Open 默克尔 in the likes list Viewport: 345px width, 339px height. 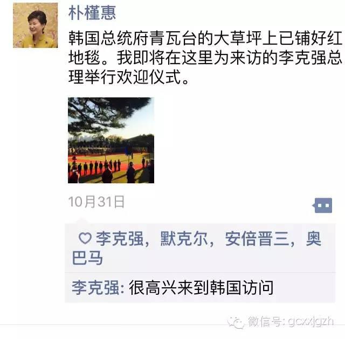point(184,238)
